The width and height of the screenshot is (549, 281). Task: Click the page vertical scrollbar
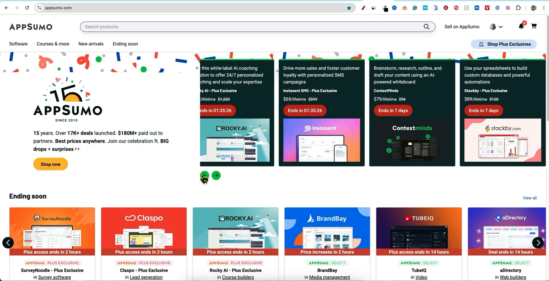(x=547, y=69)
